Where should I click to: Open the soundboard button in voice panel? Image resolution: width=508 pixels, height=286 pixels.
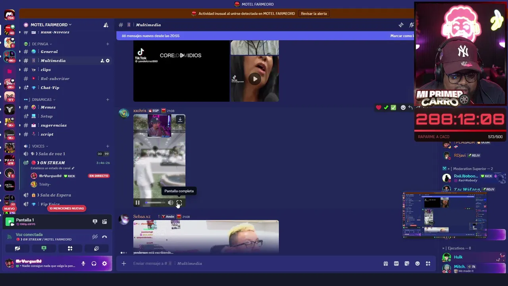click(96, 248)
